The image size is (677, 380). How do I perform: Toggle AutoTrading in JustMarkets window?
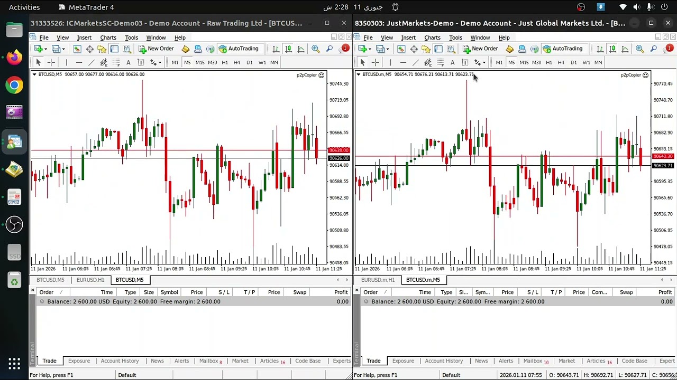(x=563, y=49)
